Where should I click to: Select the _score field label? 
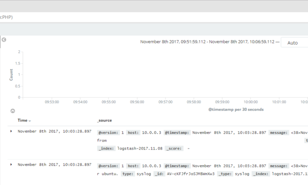(x=174, y=149)
